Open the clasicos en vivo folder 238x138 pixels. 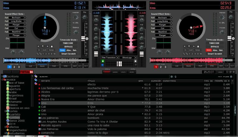click(18, 108)
